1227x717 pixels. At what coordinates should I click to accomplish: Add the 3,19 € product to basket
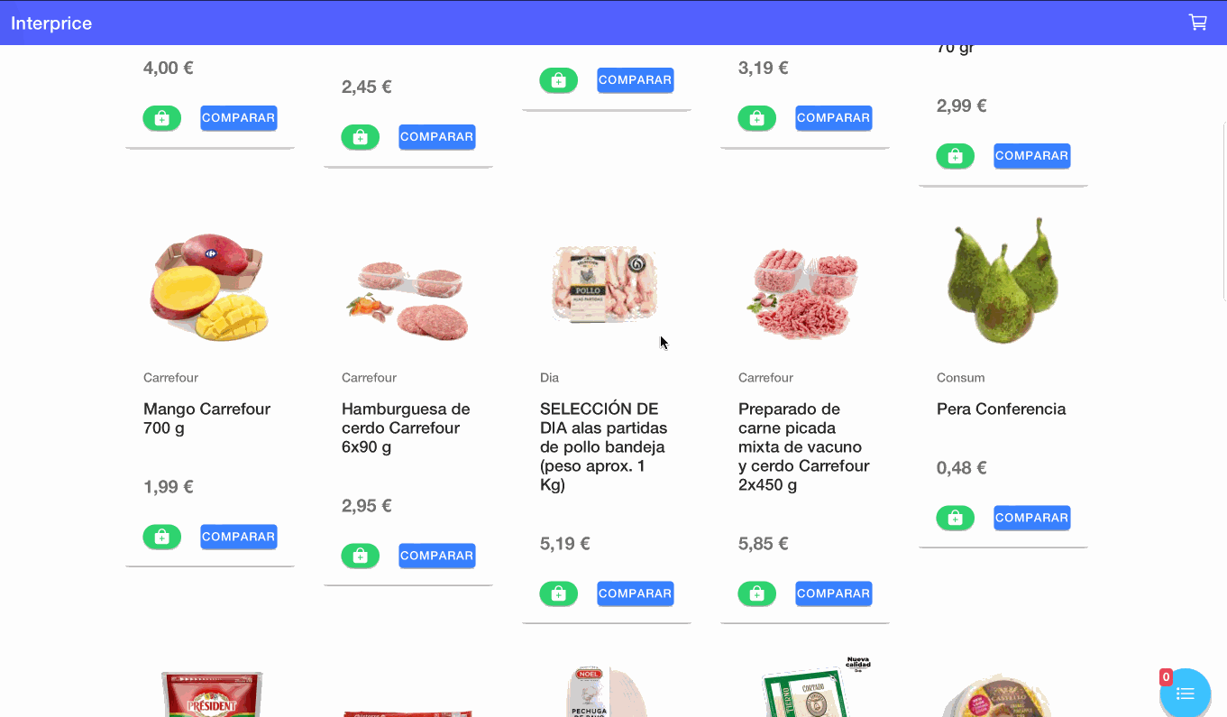click(757, 118)
